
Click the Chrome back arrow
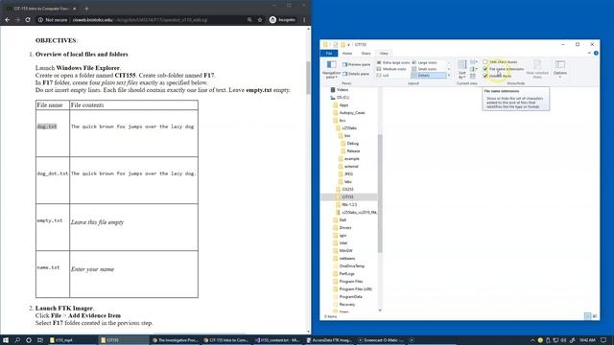click(x=8, y=19)
